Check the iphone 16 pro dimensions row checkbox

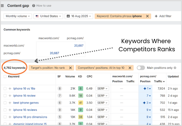click(x=5, y=117)
